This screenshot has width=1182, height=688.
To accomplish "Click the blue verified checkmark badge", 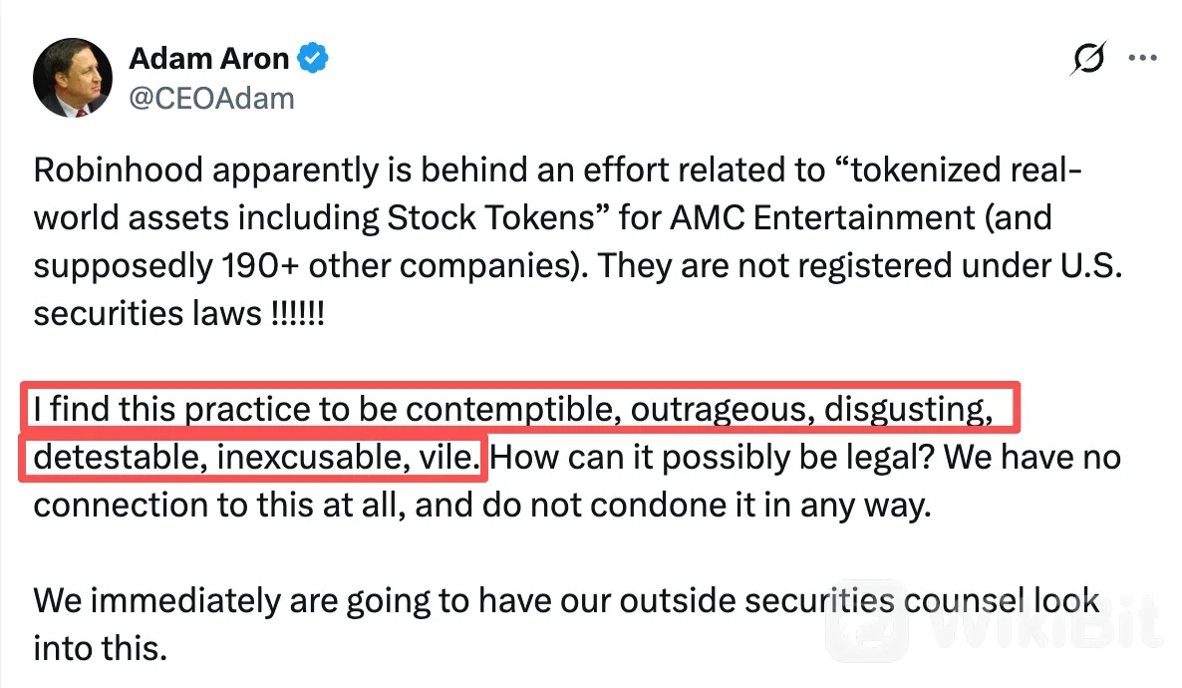I will 313,58.
